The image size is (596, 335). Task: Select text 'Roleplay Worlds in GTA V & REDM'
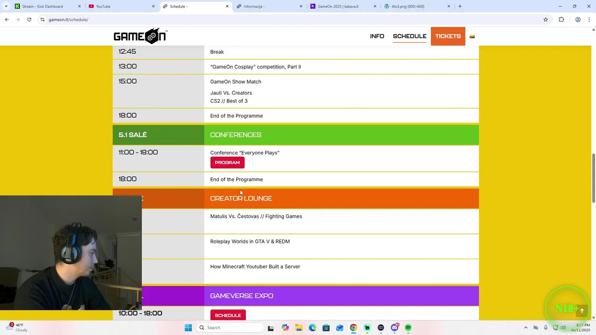point(250,241)
